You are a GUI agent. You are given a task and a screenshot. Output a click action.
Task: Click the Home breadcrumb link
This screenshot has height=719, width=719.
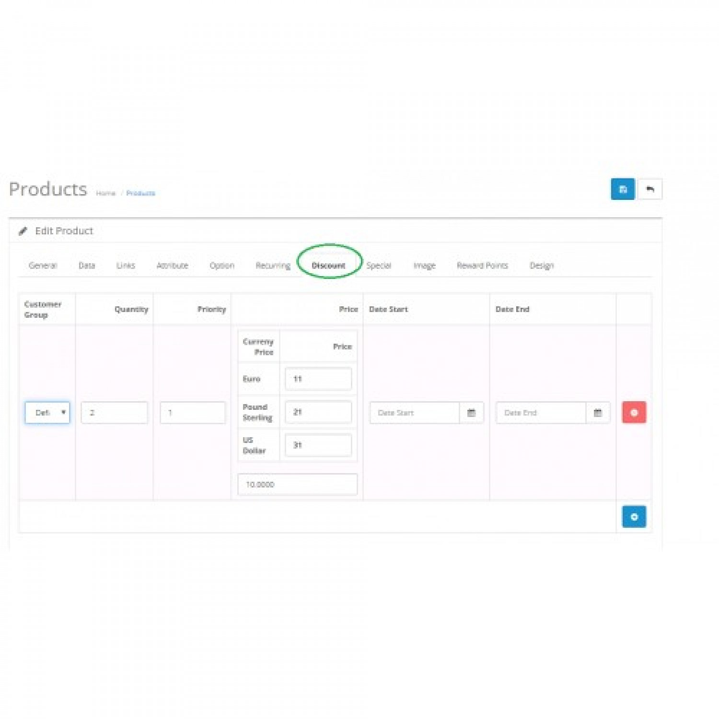(105, 193)
